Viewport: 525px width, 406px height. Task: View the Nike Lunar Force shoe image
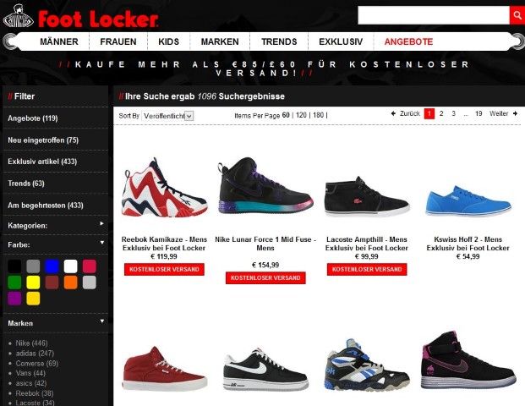(x=265, y=186)
